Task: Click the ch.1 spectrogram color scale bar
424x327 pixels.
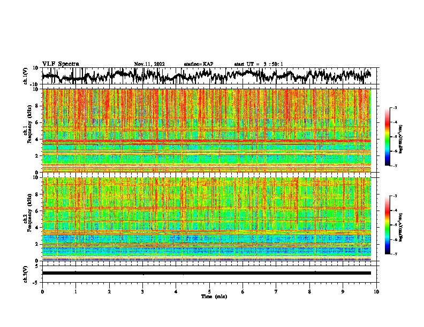Action: coord(388,137)
